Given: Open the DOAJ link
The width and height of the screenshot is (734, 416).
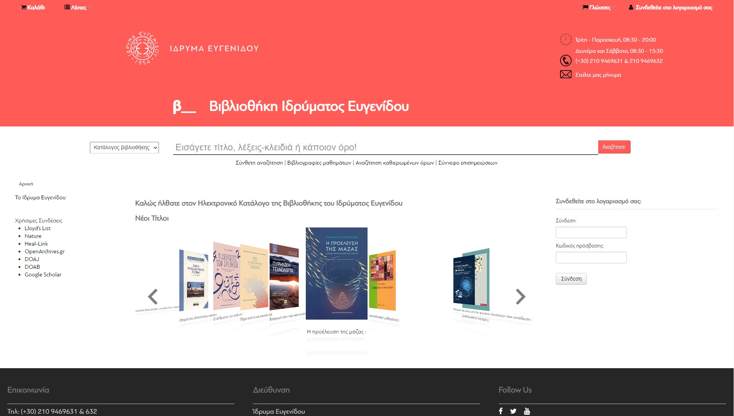Looking at the screenshot, I should coord(32,259).
